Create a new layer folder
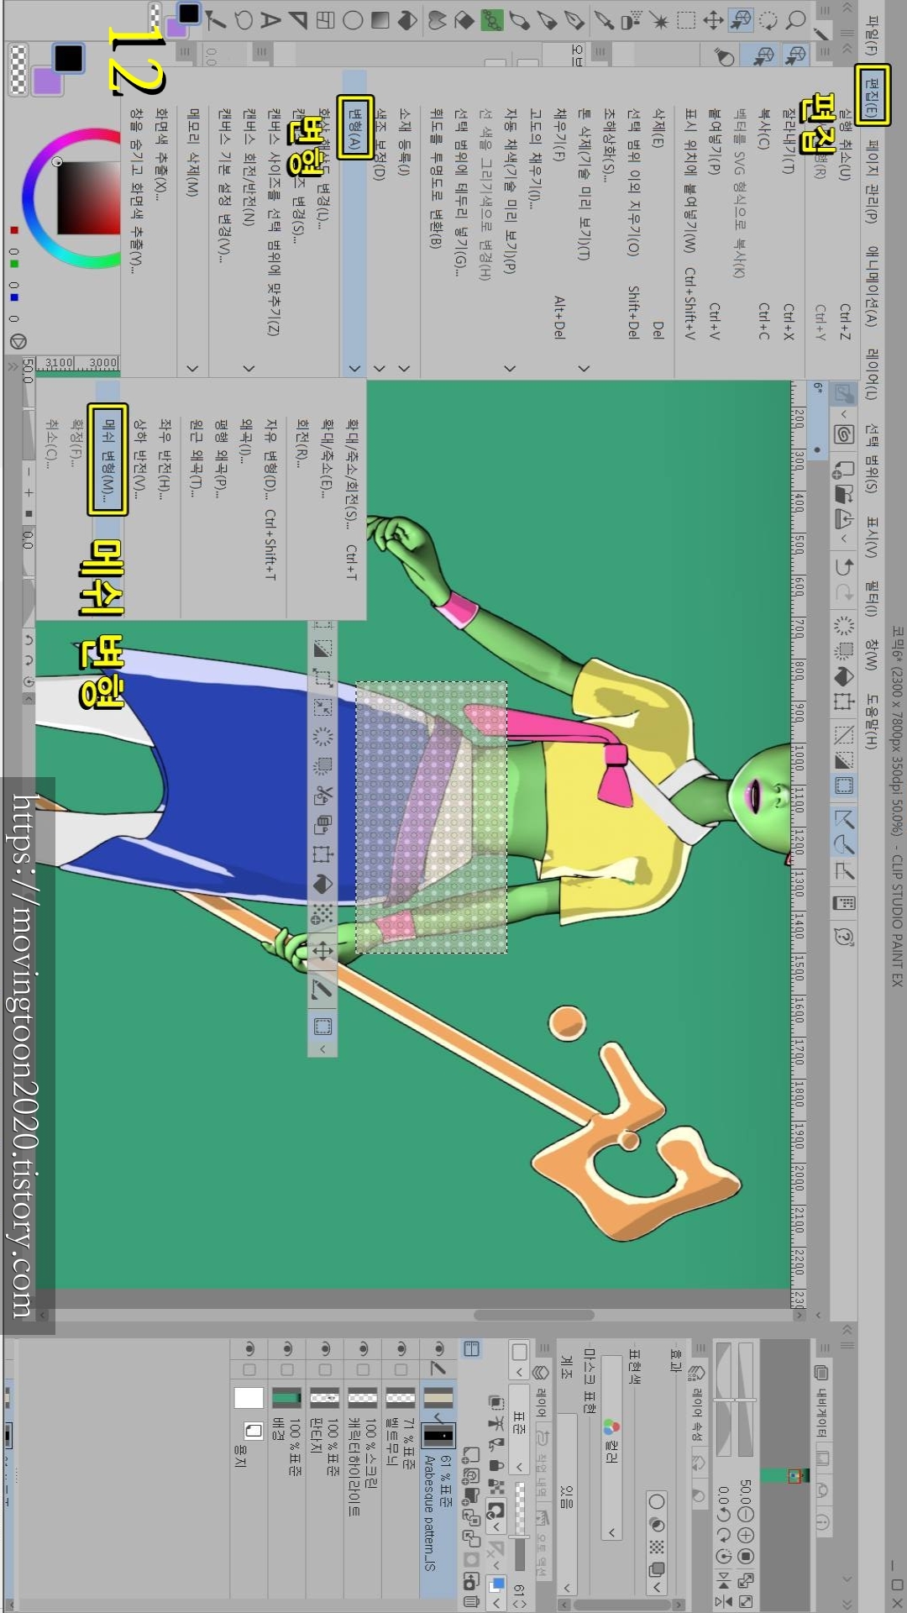The height and width of the screenshot is (1613, 907). pos(472,1497)
